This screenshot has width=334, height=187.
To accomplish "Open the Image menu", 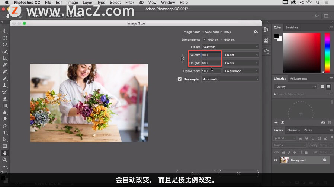I will pos(73,3).
